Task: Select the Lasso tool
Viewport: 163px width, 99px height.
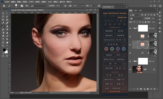Action: [x=3, y=16]
